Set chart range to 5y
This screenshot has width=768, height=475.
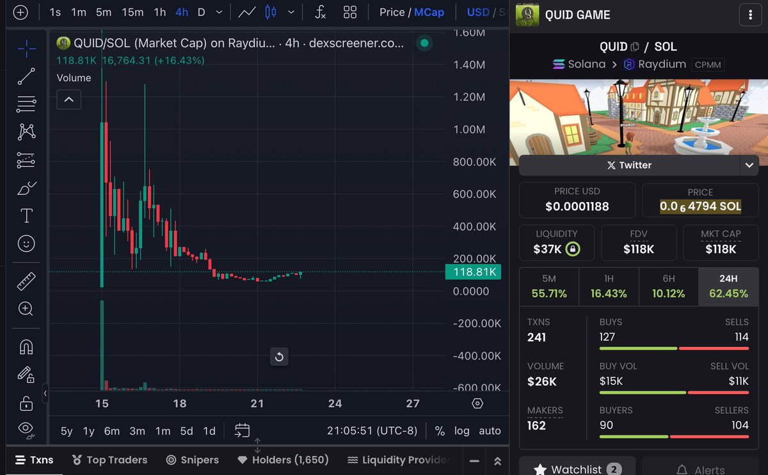67,431
